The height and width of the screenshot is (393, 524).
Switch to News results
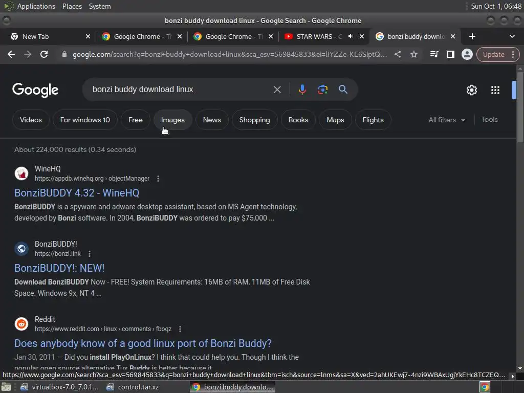pos(212,120)
